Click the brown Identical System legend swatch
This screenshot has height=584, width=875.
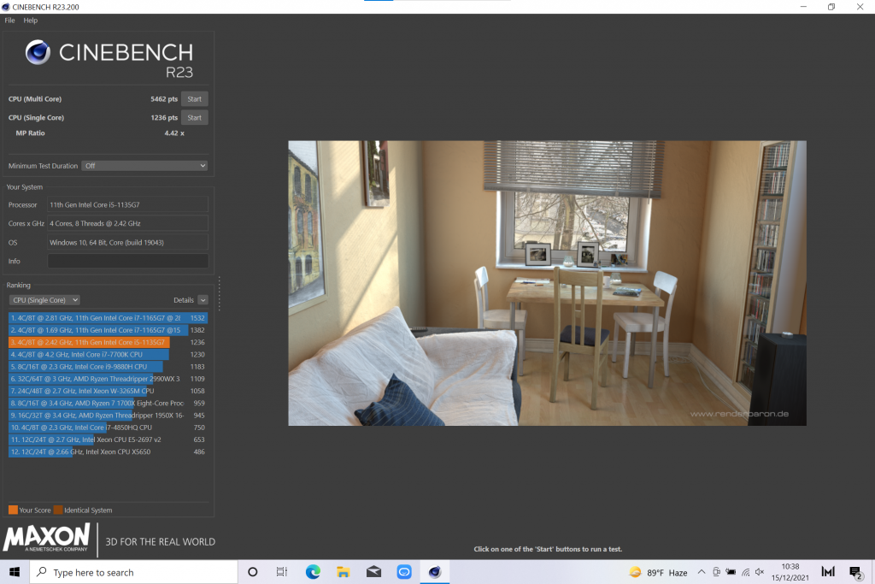[58, 510]
